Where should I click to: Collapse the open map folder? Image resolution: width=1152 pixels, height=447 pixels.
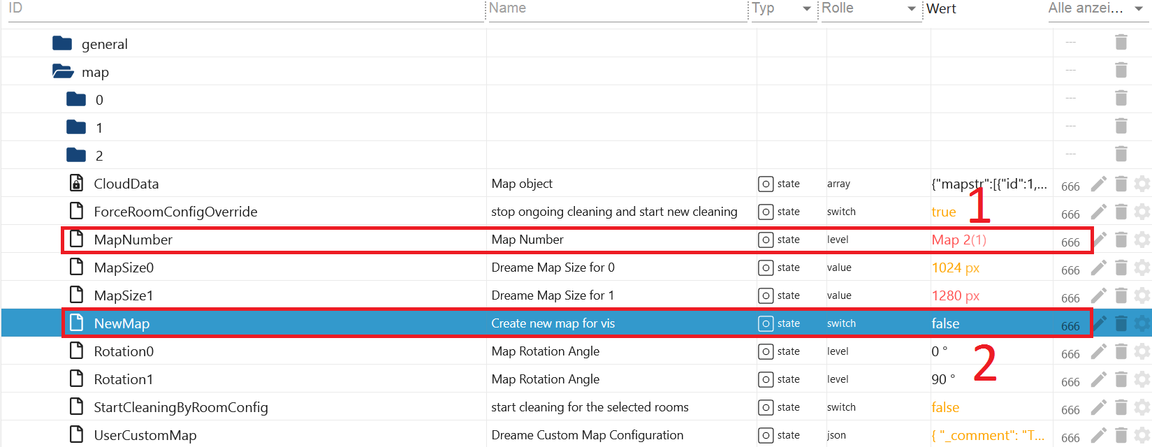[63, 72]
